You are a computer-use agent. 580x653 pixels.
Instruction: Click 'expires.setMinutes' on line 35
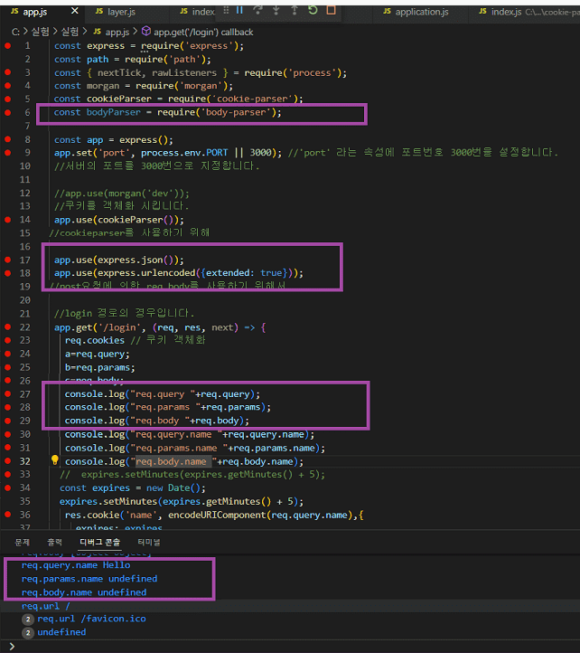point(108,501)
